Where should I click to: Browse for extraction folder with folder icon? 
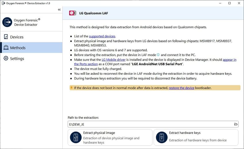[236, 124]
